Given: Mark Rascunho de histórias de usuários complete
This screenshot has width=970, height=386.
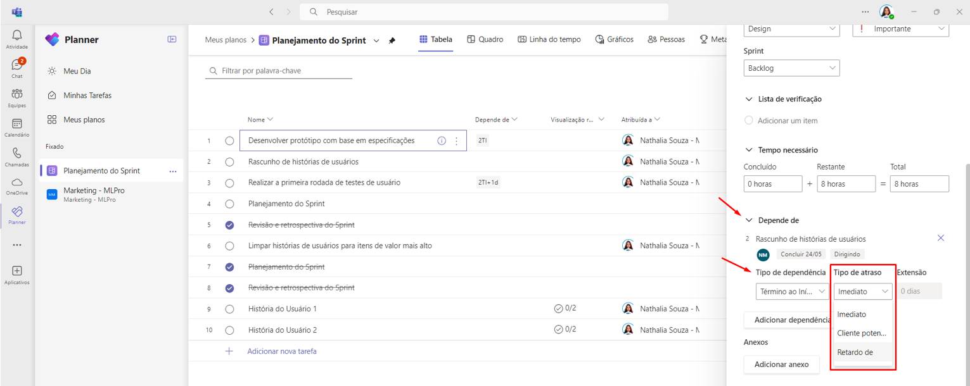Looking at the screenshot, I should tap(229, 161).
